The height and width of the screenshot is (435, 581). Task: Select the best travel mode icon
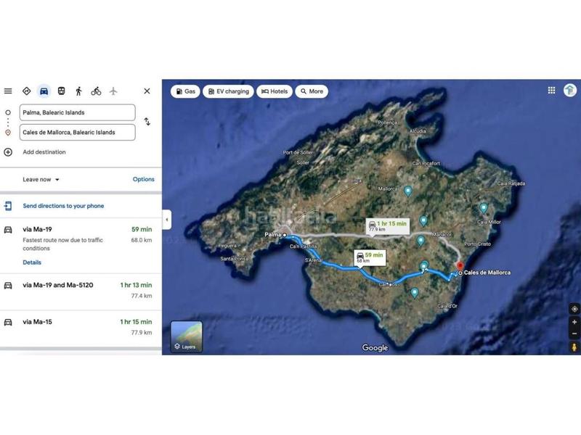[26, 91]
